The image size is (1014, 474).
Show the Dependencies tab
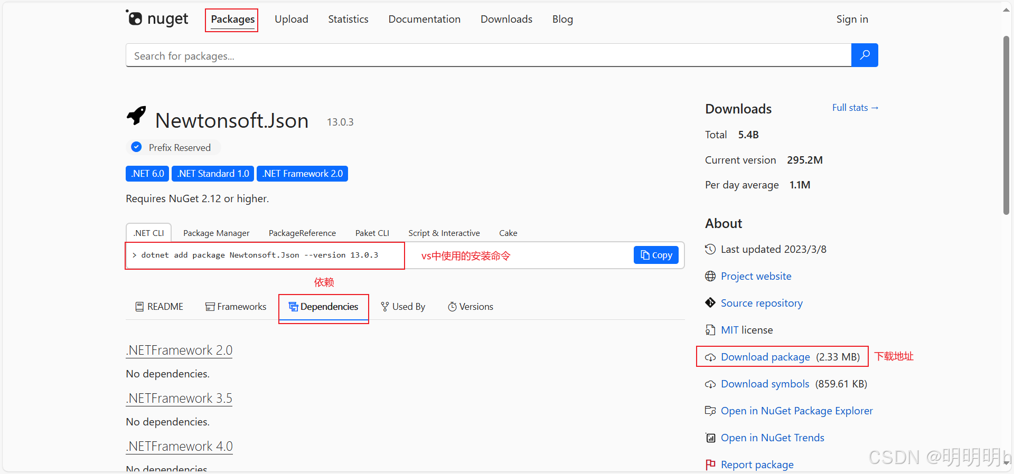click(323, 307)
